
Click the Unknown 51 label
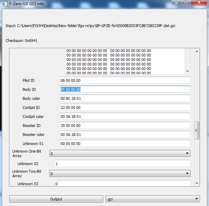coord(33,144)
